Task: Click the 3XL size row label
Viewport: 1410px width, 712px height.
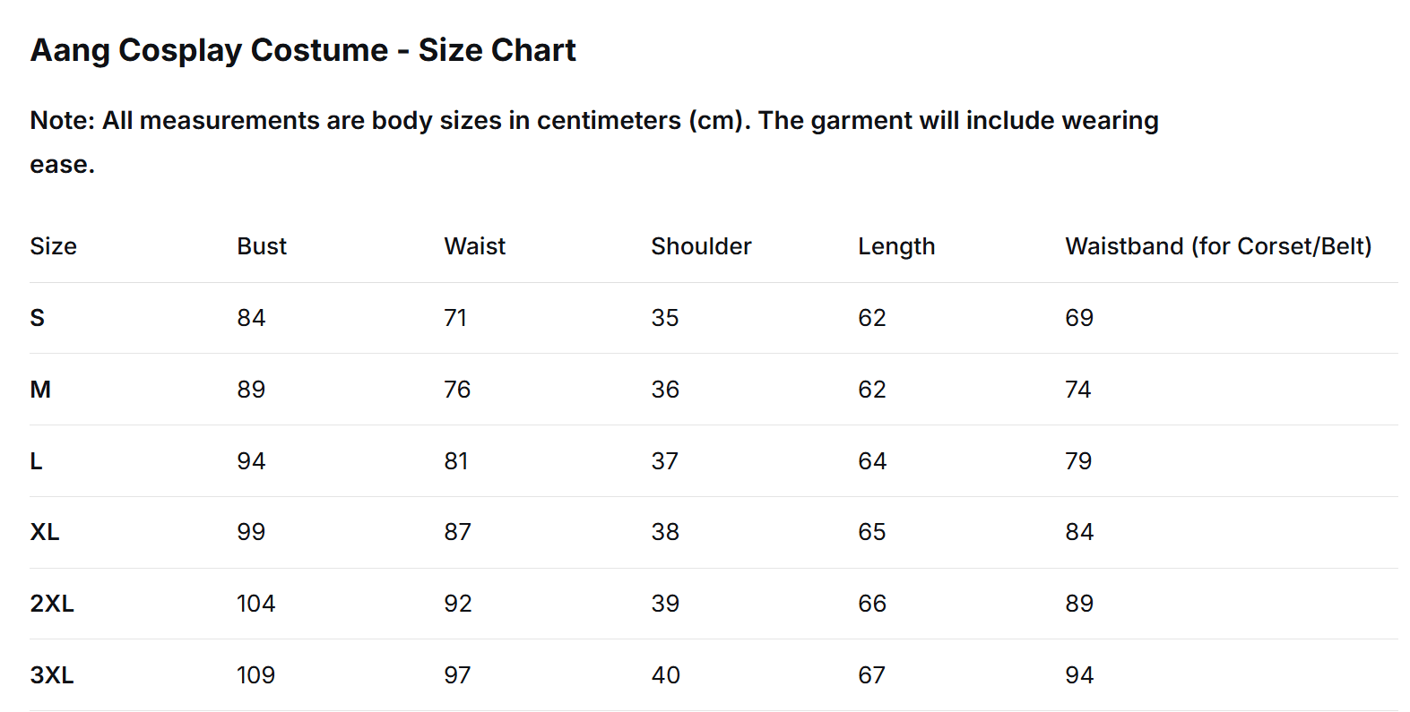Action: [x=52, y=675]
